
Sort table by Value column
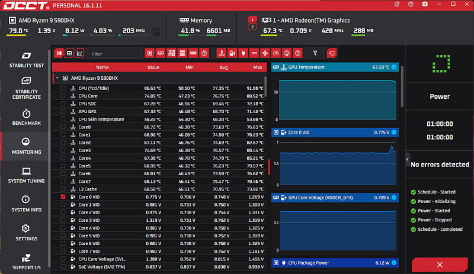tap(153, 67)
